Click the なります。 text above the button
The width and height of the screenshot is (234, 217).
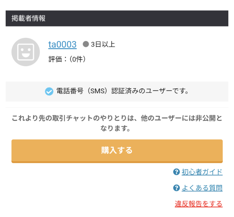click(117, 129)
